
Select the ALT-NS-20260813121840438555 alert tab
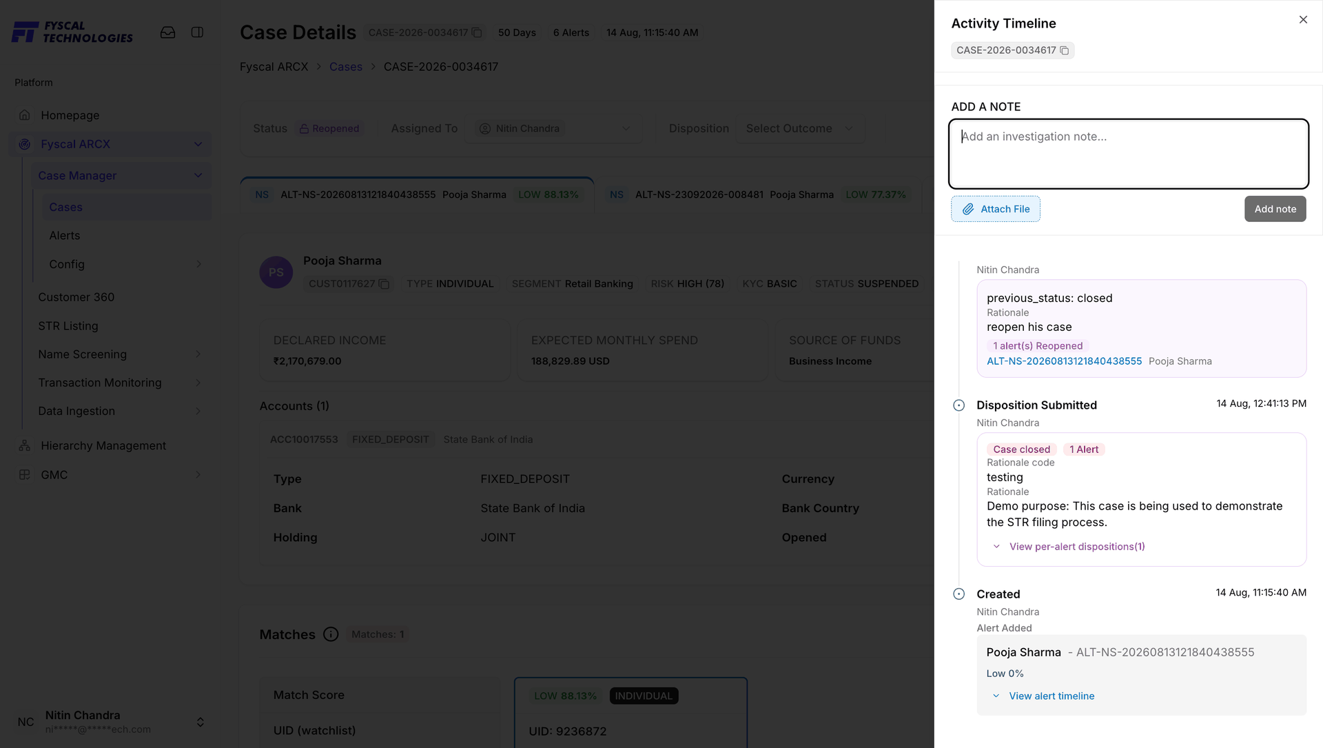click(x=417, y=195)
